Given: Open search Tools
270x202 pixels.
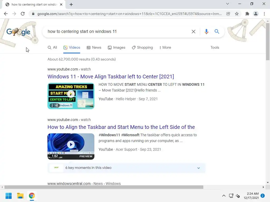Looking at the screenshot, I should (x=215, y=48).
